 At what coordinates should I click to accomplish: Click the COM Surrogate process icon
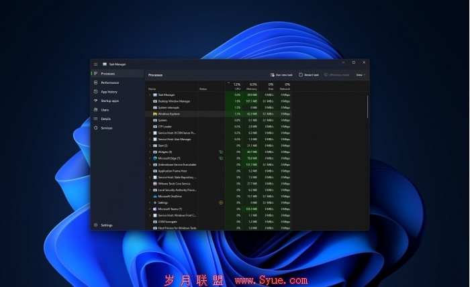pyautogui.click(x=155, y=222)
